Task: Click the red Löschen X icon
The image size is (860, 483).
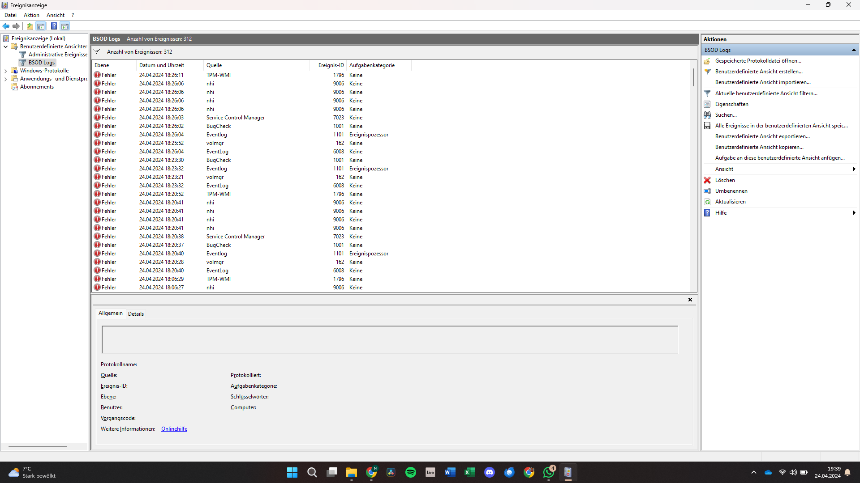Action: pyautogui.click(x=707, y=180)
